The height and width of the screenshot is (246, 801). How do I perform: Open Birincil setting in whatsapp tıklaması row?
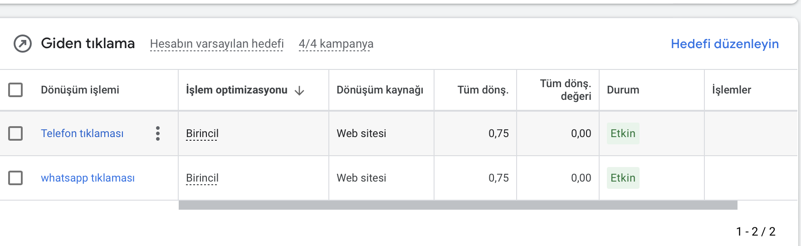[202, 178]
